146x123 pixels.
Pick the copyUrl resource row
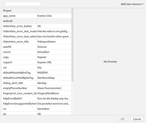tap(37, 62)
